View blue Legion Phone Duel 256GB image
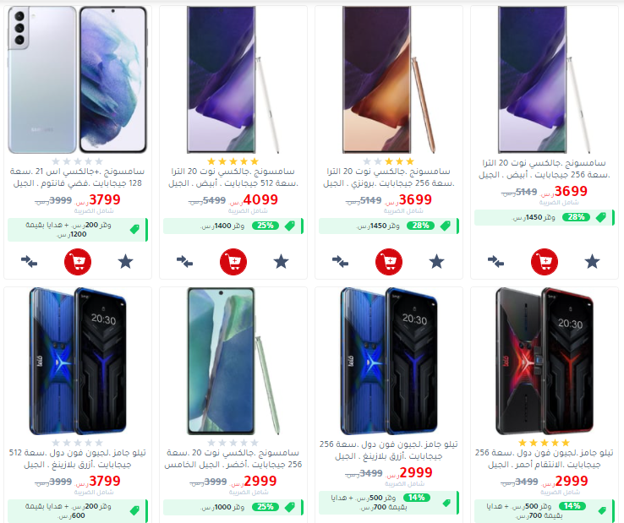 tap(389, 361)
